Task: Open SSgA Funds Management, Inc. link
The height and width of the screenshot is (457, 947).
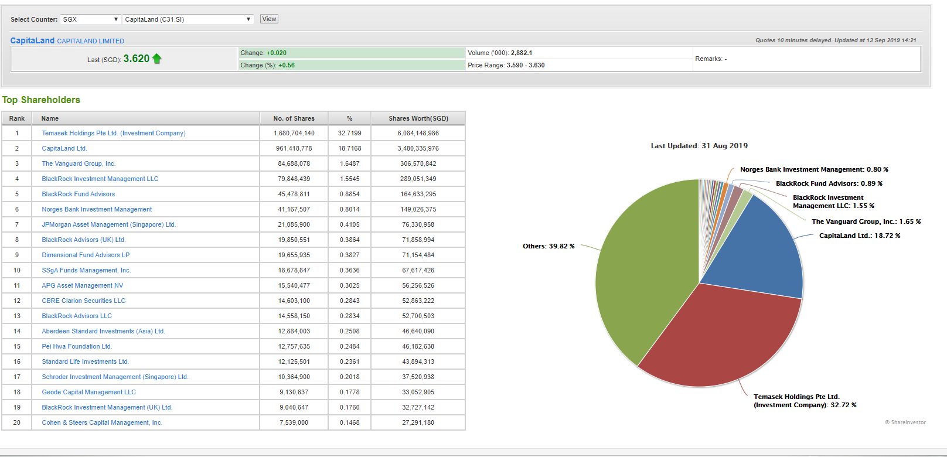Action: coord(86,270)
